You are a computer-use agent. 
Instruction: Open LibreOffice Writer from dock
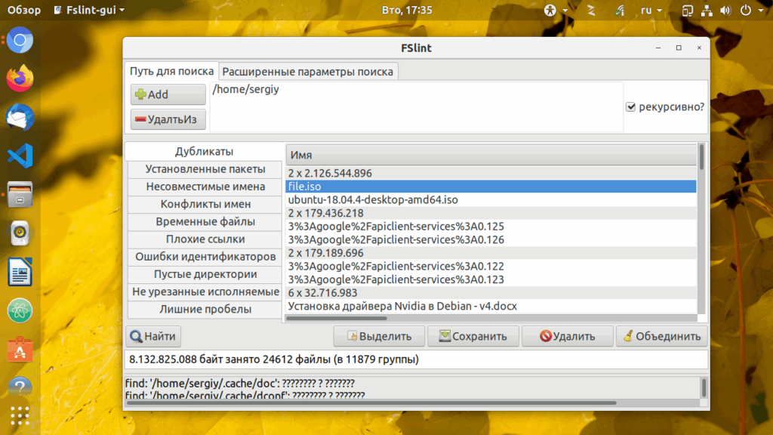pos(20,272)
